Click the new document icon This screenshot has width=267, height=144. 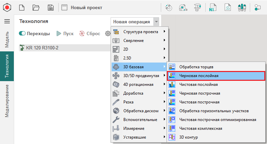(x=22, y=7)
